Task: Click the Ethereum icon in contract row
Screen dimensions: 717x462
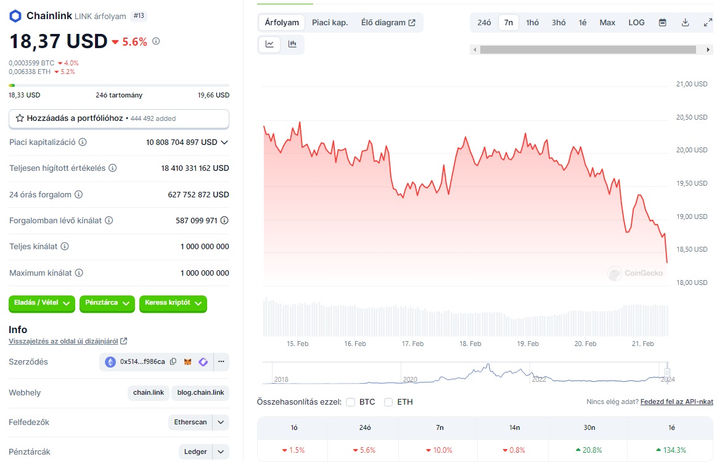Action: pos(110,362)
